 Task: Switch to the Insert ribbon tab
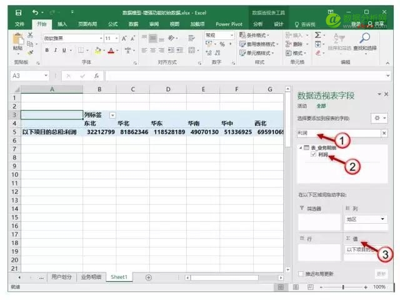tap(62, 24)
